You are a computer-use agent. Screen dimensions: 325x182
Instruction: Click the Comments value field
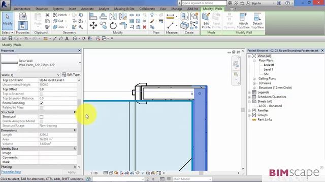[x=57, y=158]
